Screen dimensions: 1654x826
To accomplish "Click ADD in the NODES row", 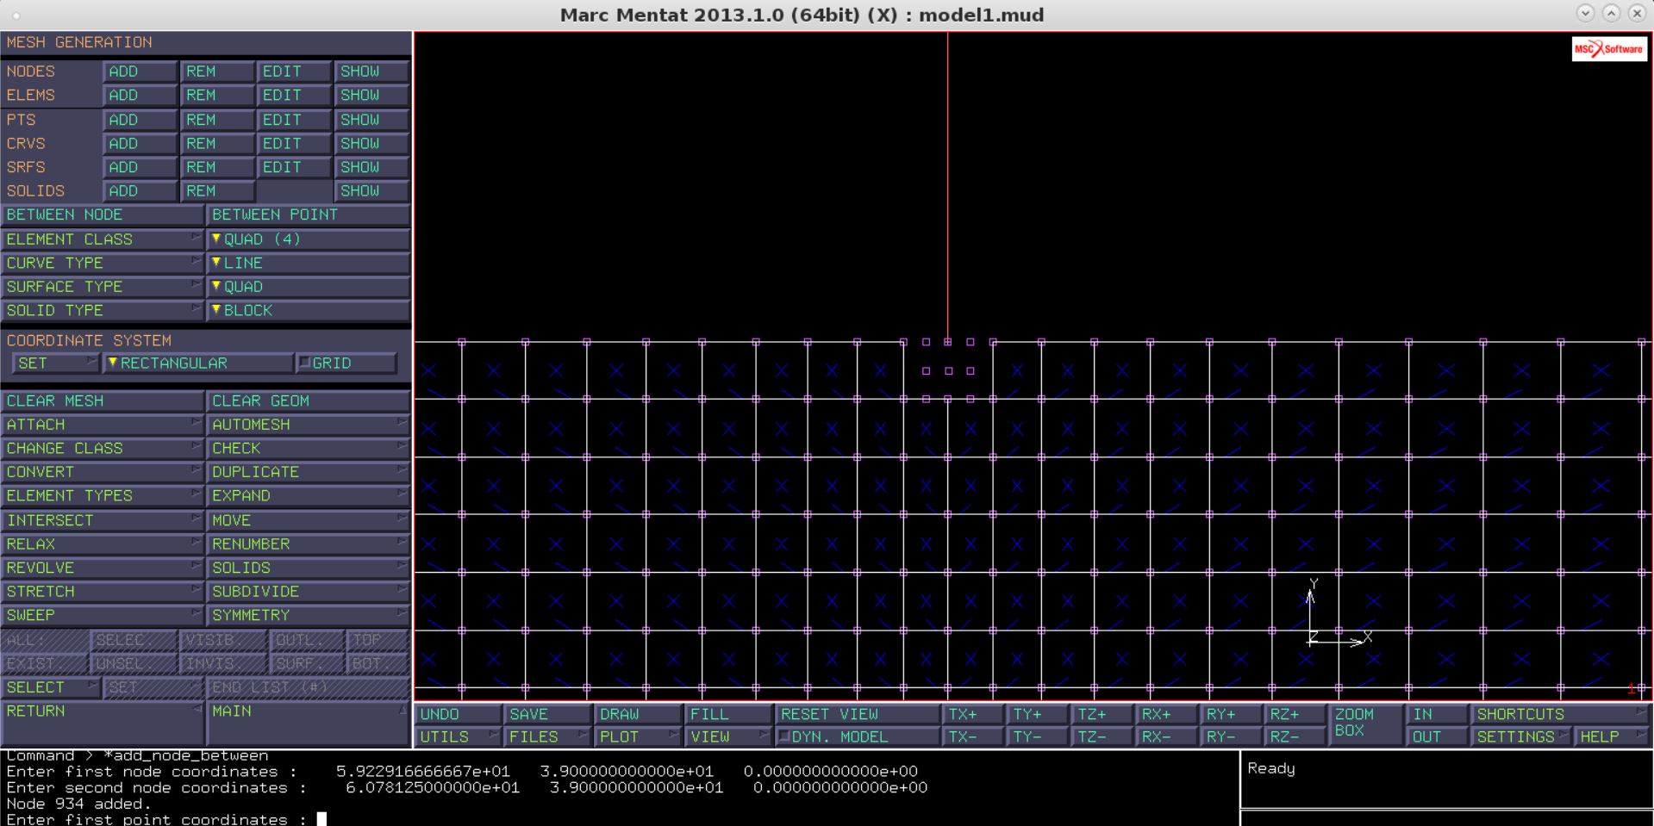I will pos(140,71).
